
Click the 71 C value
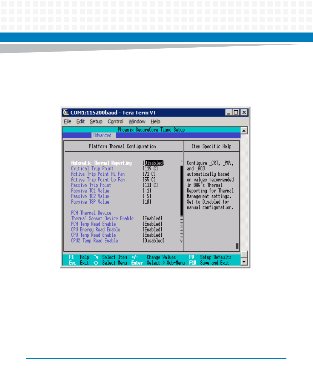(x=149, y=174)
